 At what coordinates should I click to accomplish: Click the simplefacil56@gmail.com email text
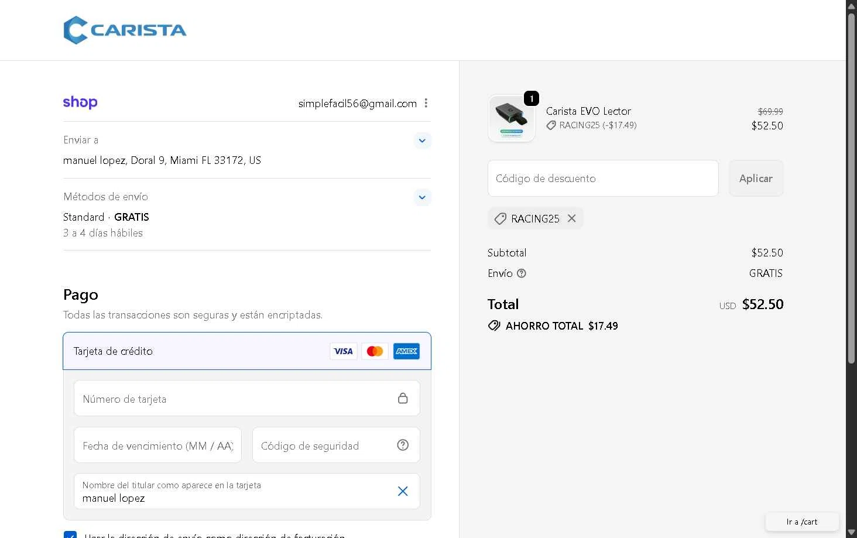coord(358,104)
